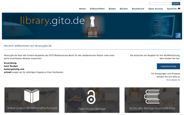Open the Zeitschriften menu item

pos(97,9)
